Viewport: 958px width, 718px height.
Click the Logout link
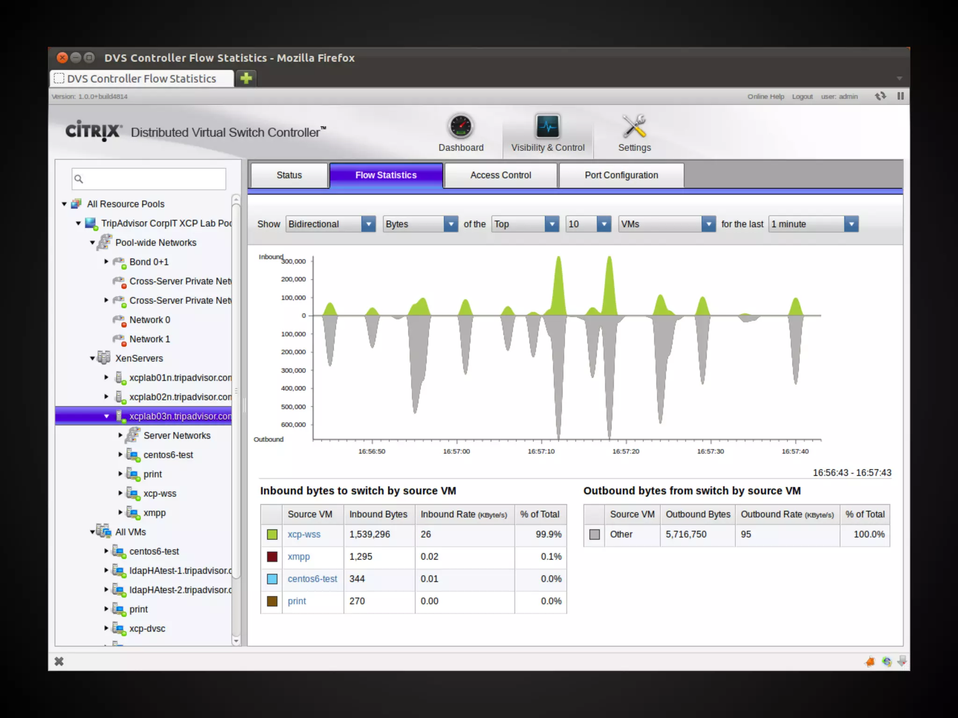[802, 97]
